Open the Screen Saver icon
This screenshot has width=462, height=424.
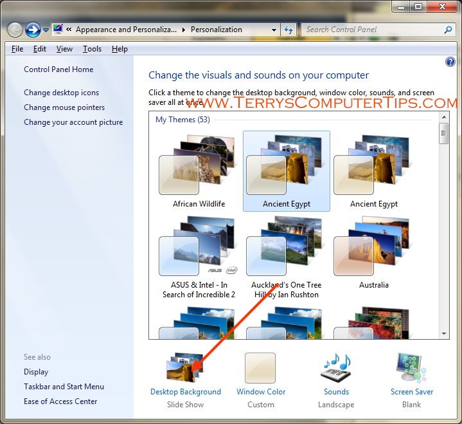pyautogui.click(x=411, y=369)
